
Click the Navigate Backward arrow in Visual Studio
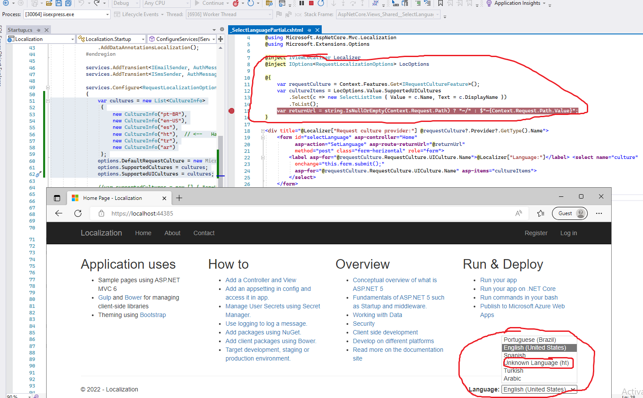tap(6, 3)
